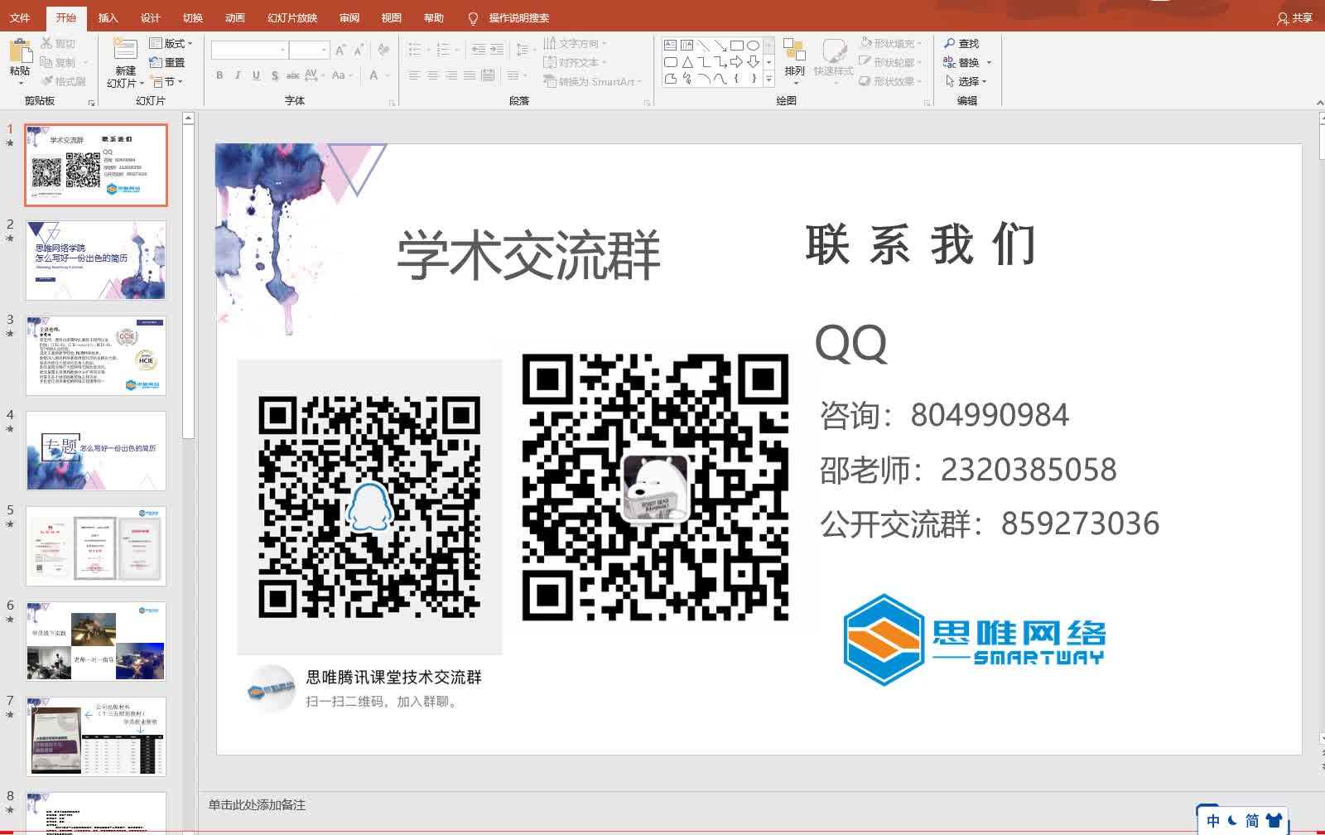1325x835 pixels.
Task: Open character spacing AV dropdown
Action: pyautogui.click(x=313, y=75)
